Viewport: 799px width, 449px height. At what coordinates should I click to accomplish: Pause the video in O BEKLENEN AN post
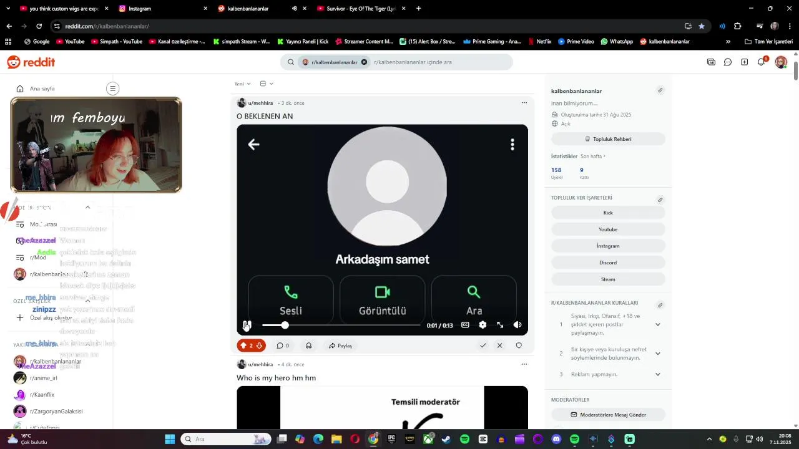pos(247,325)
